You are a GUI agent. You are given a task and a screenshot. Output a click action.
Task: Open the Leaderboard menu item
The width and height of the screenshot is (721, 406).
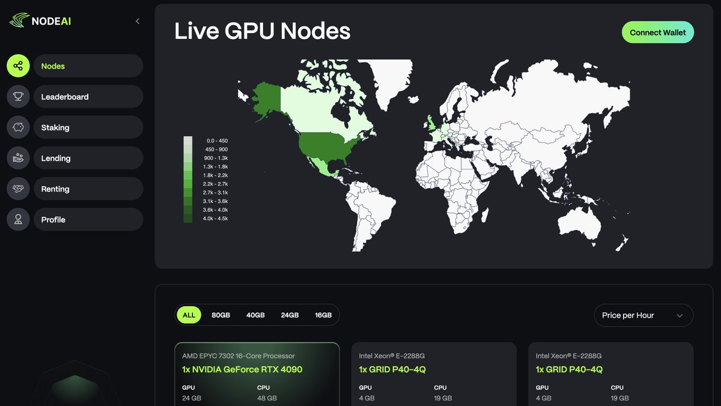tap(88, 97)
